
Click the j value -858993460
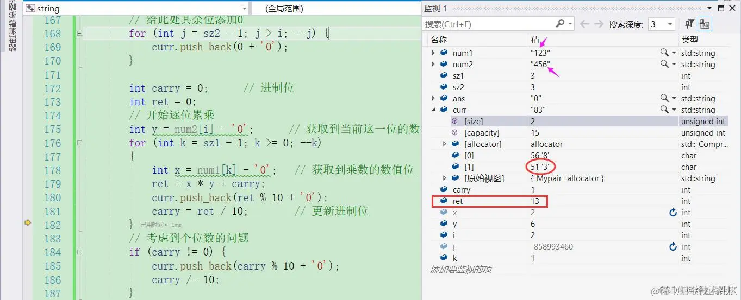(x=551, y=247)
